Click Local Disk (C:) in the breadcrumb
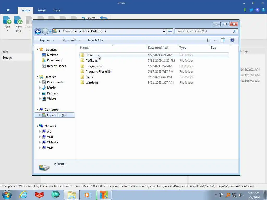The image size is (267, 200). (93, 31)
